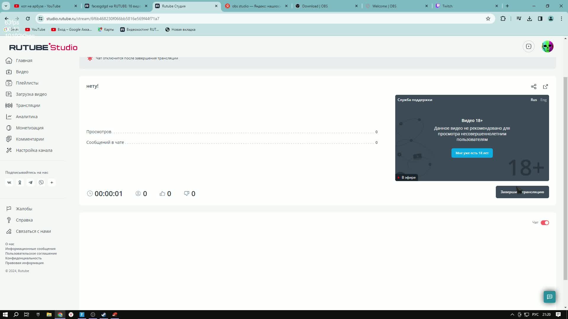Open the support chat widget button
Screen dimensions: 568x319
[549, 297]
